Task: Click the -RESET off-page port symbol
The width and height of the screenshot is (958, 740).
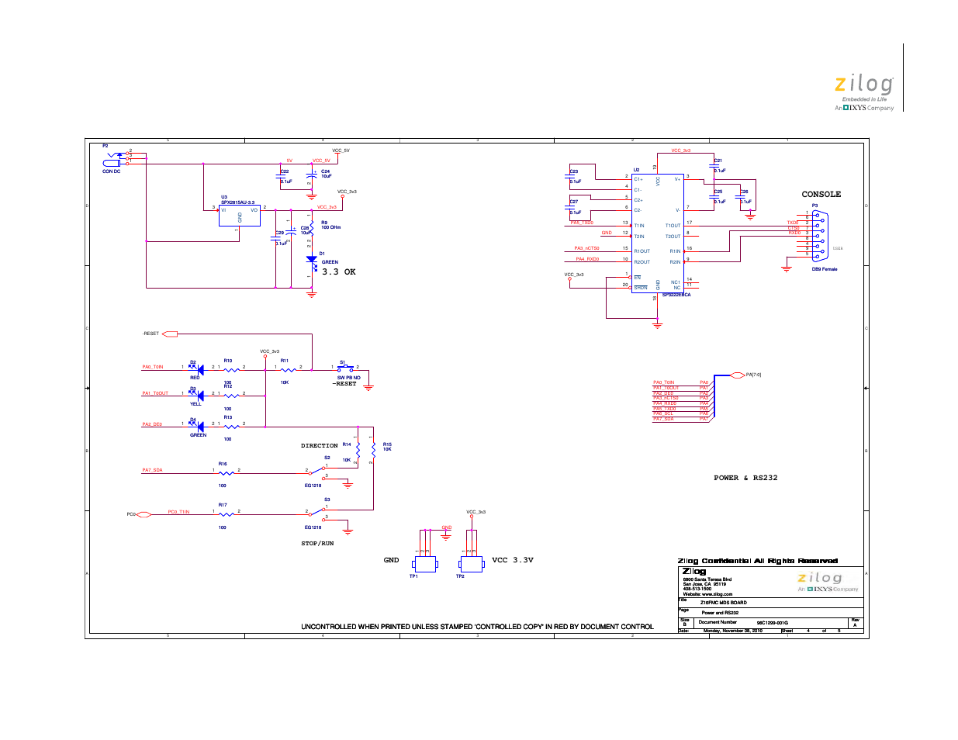Action: 169,334
